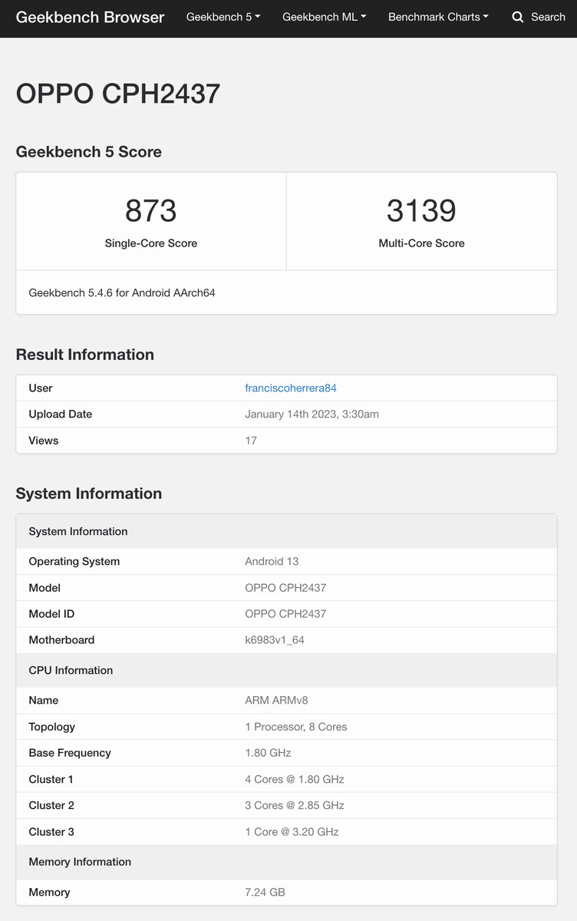This screenshot has width=577, height=921.
Task: Click the Base Frequency row label
Action: pos(70,753)
